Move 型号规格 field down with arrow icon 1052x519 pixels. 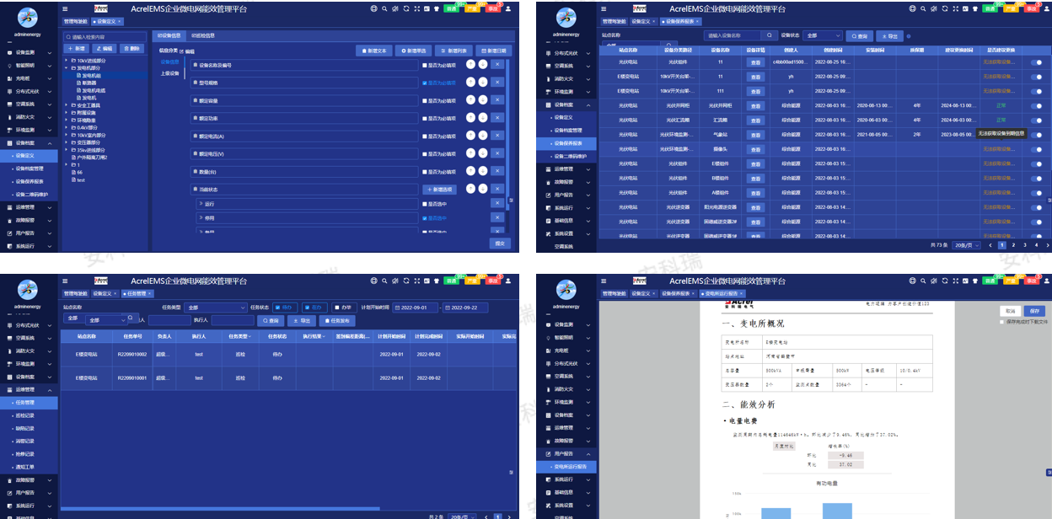[x=483, y=82]
